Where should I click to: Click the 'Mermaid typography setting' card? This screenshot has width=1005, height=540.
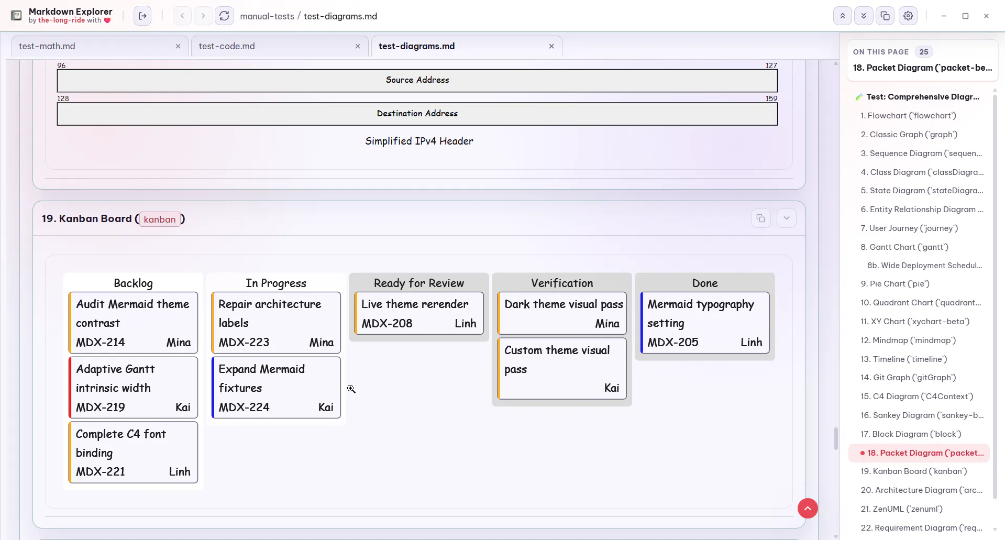pos(705,323)
